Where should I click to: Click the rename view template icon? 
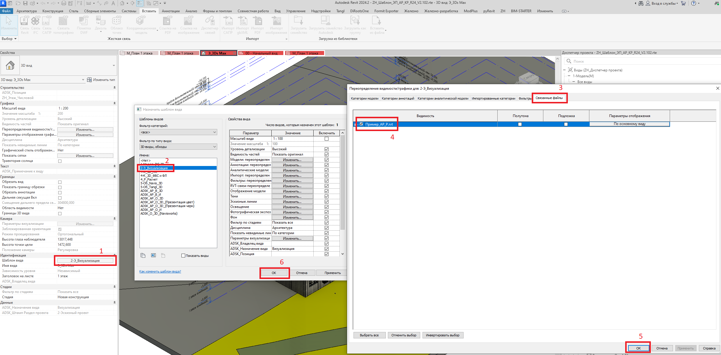click(153, 255)
